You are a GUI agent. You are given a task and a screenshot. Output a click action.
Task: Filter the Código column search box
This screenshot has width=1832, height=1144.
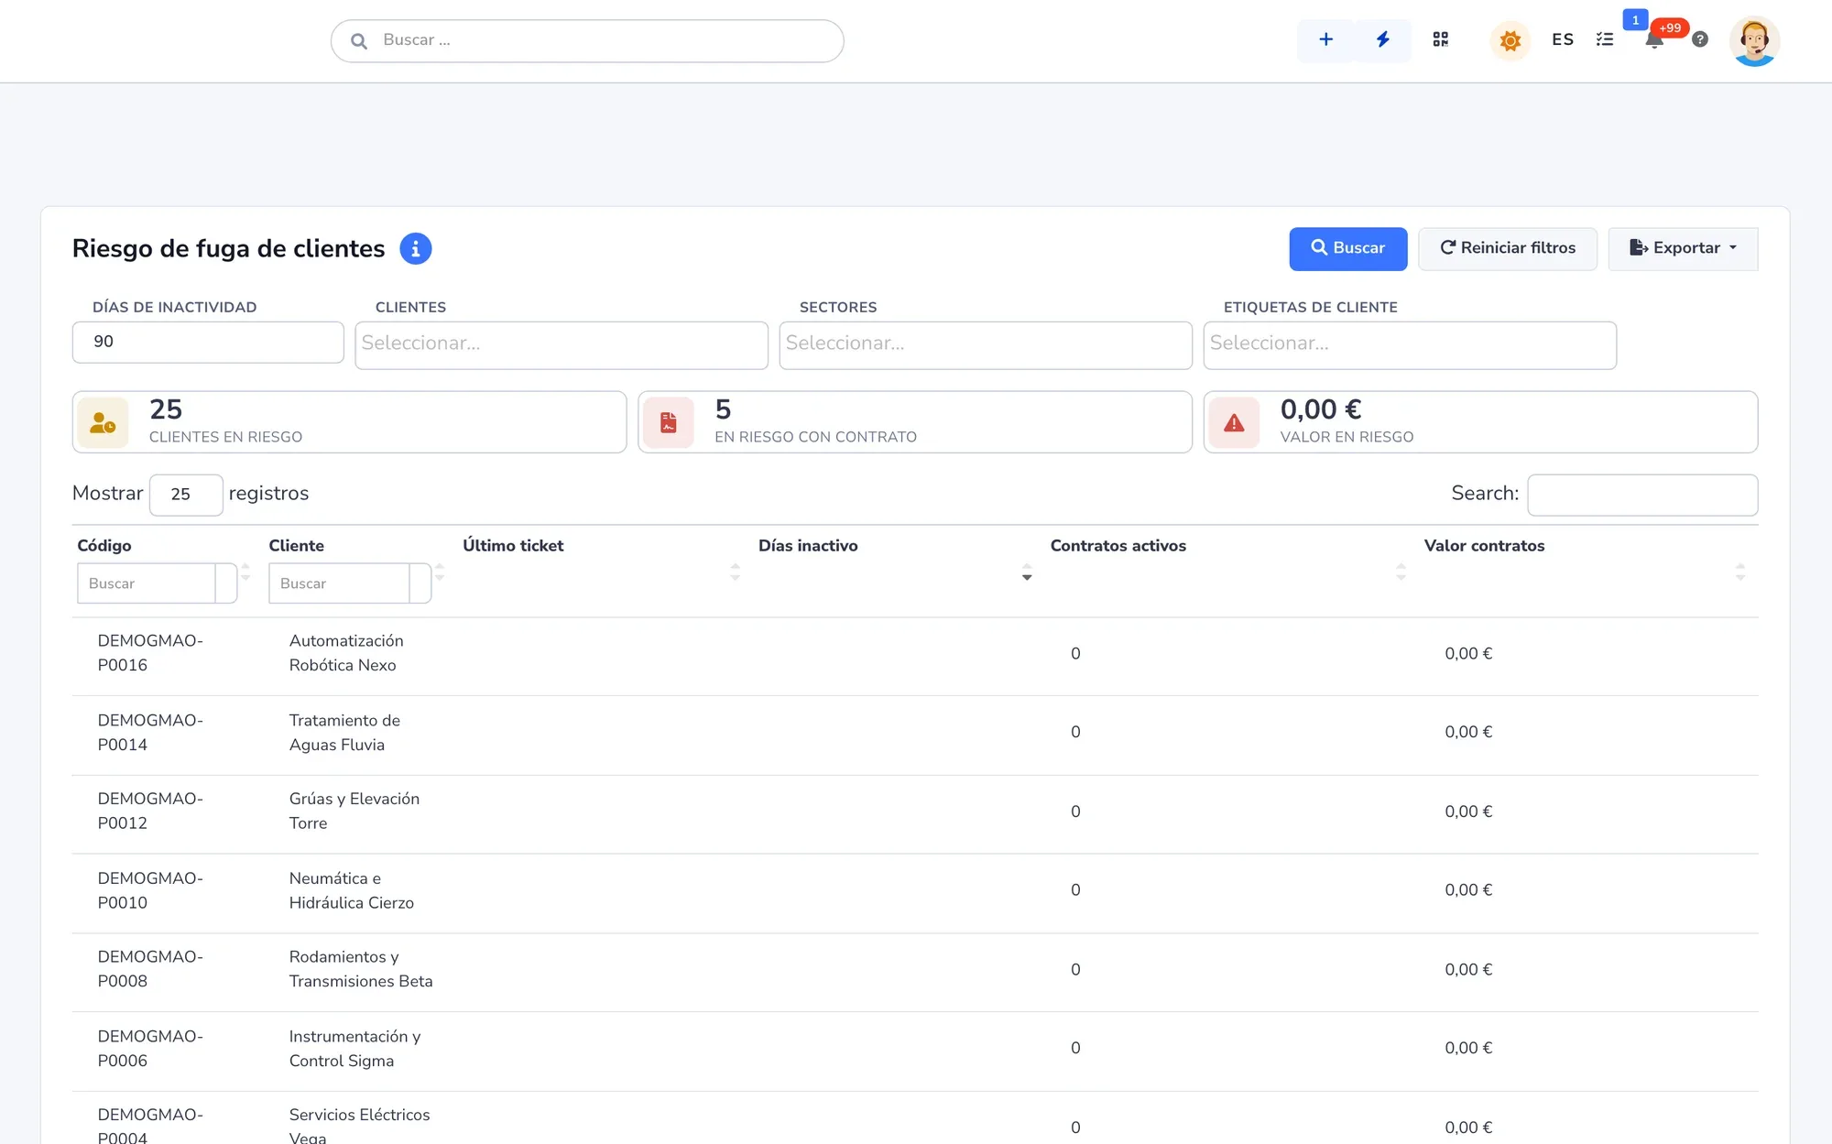[147, 583]
